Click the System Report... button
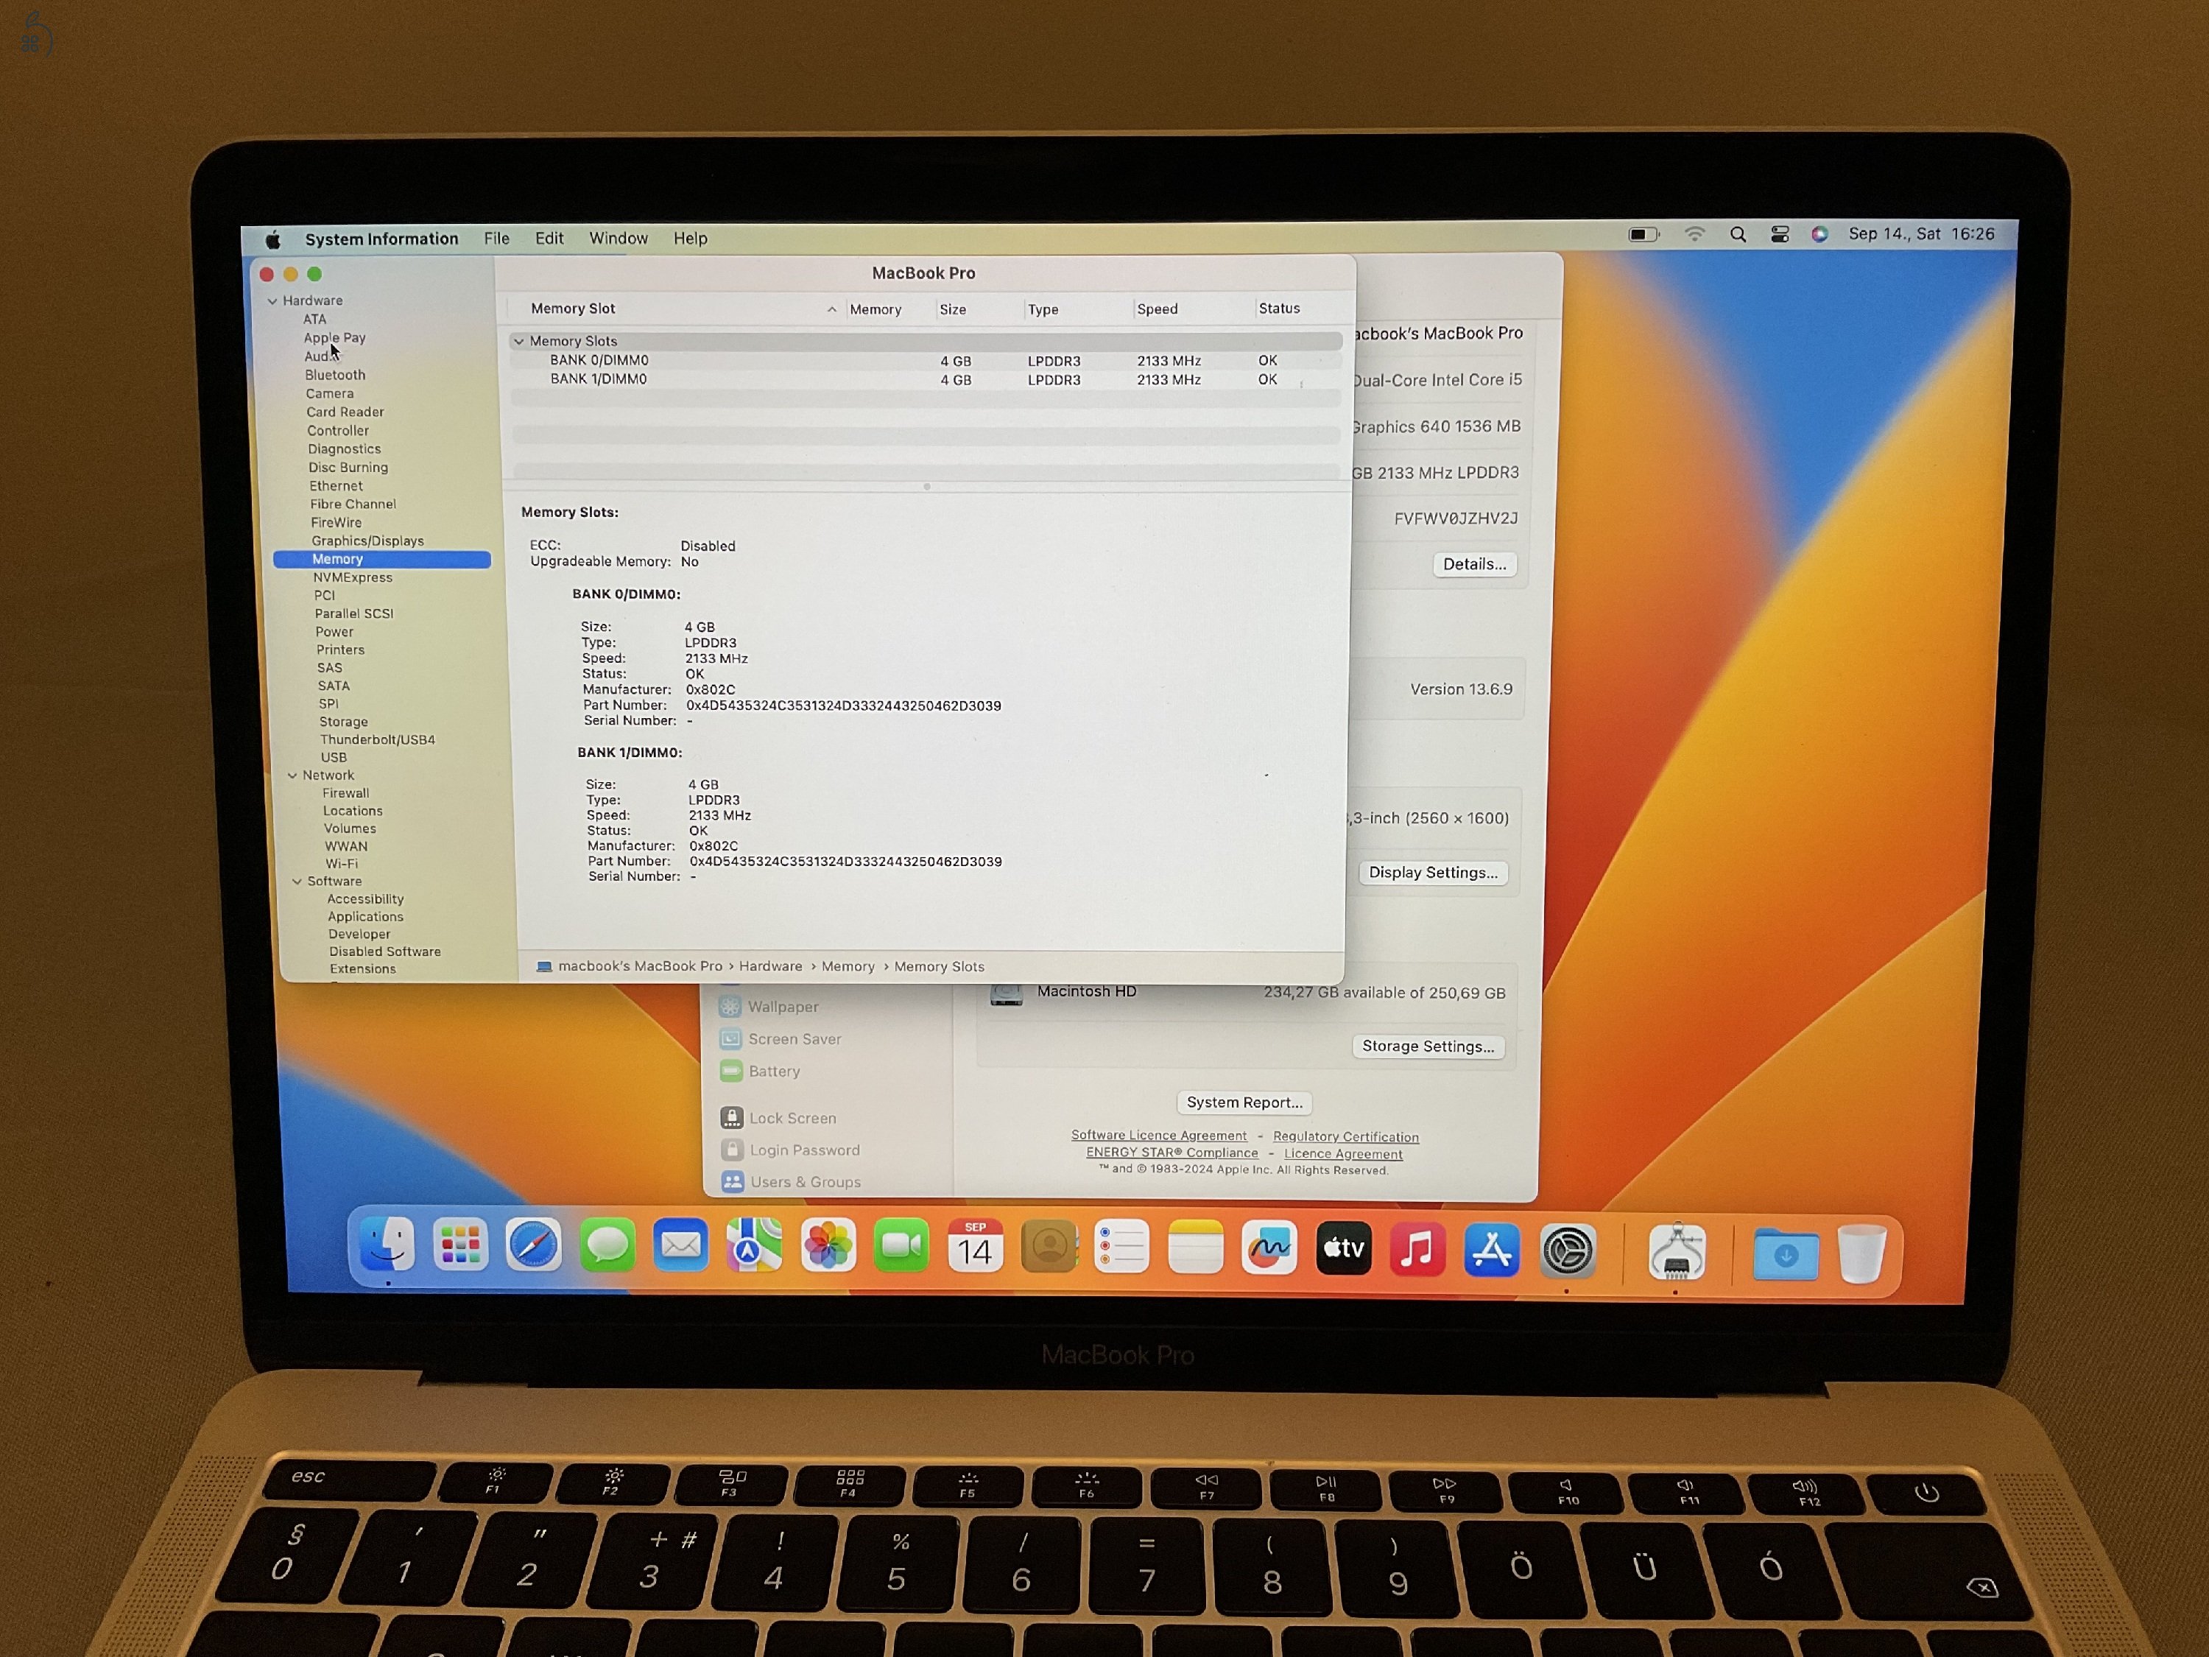Image resolution: width=2209 pixels, height=1657 pixels. tap(1244, 1102)
